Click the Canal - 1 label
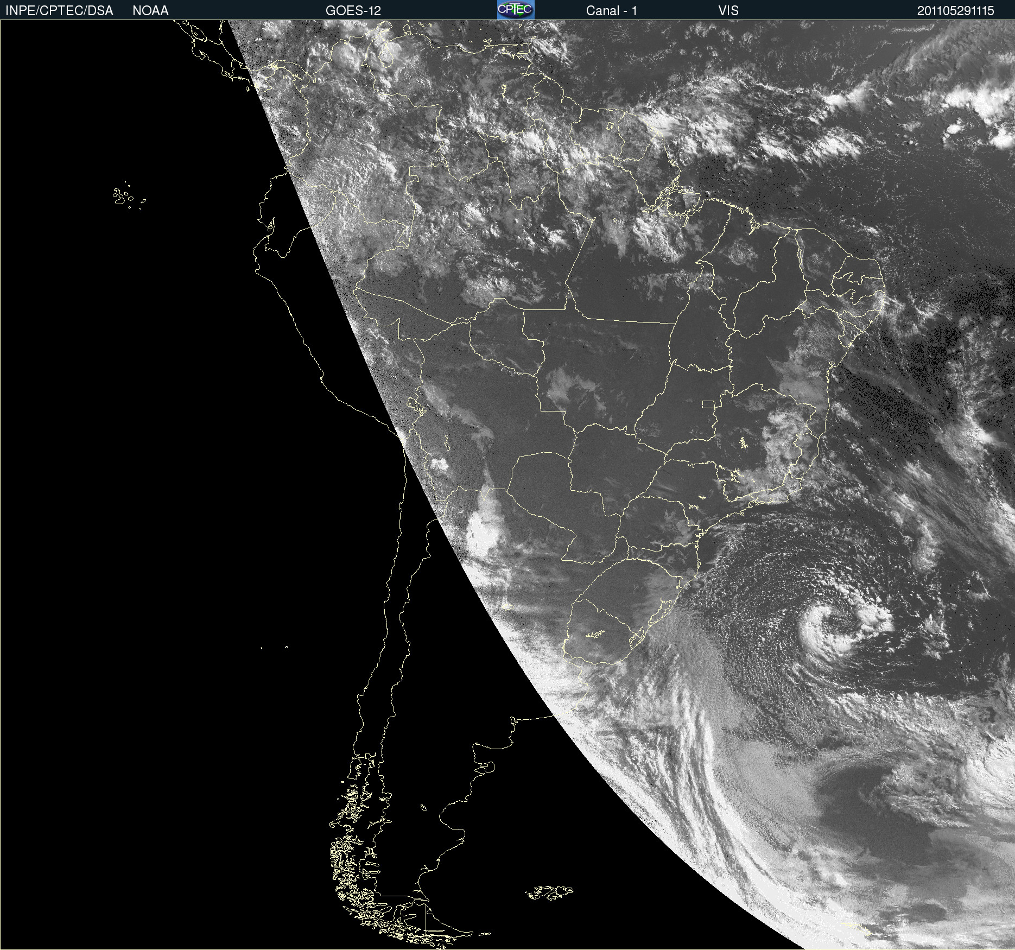Screen dimensions: 1015x950 [x=612, y=11]
